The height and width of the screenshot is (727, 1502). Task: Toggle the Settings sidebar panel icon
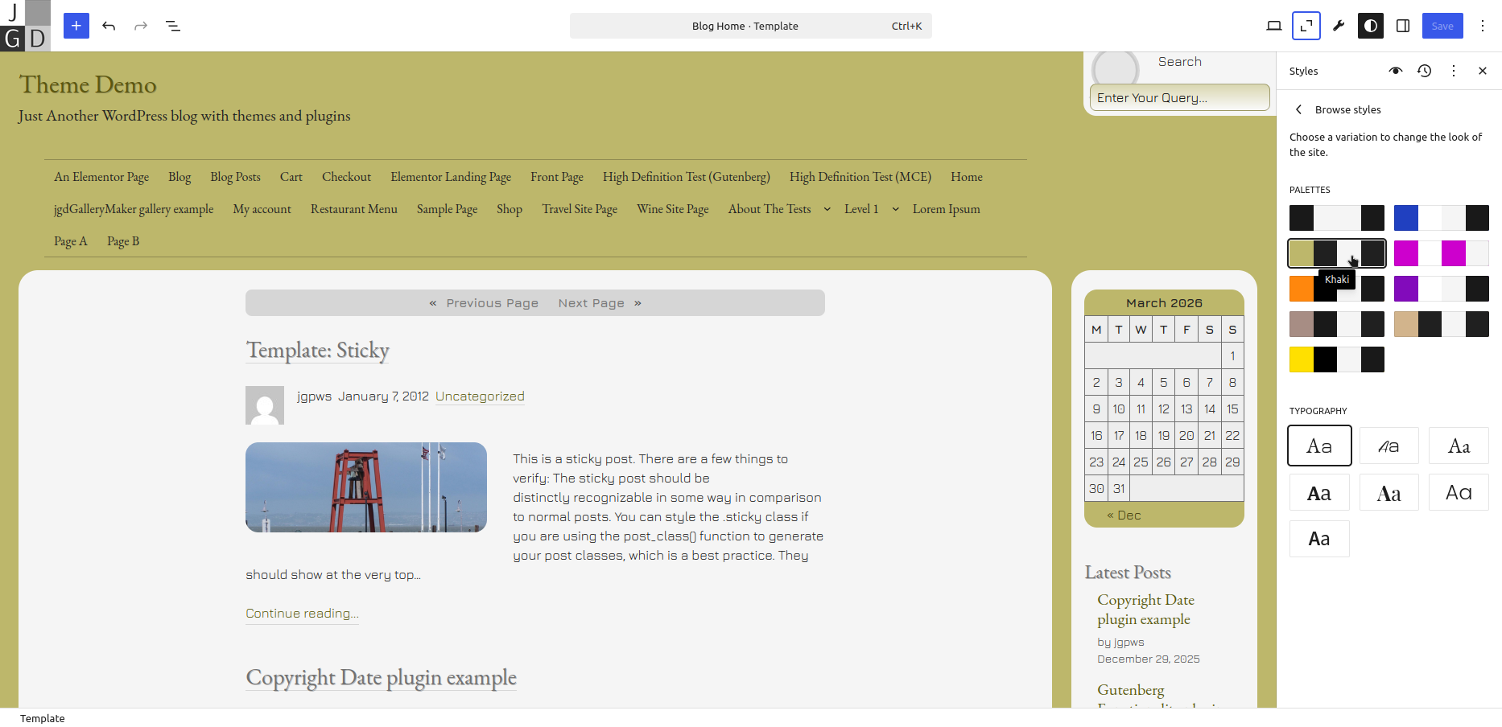1403,26
